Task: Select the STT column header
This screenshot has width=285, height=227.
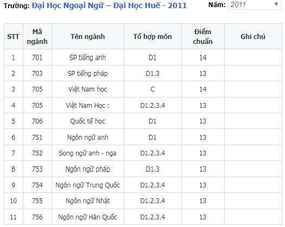Action: pos(14,36)
